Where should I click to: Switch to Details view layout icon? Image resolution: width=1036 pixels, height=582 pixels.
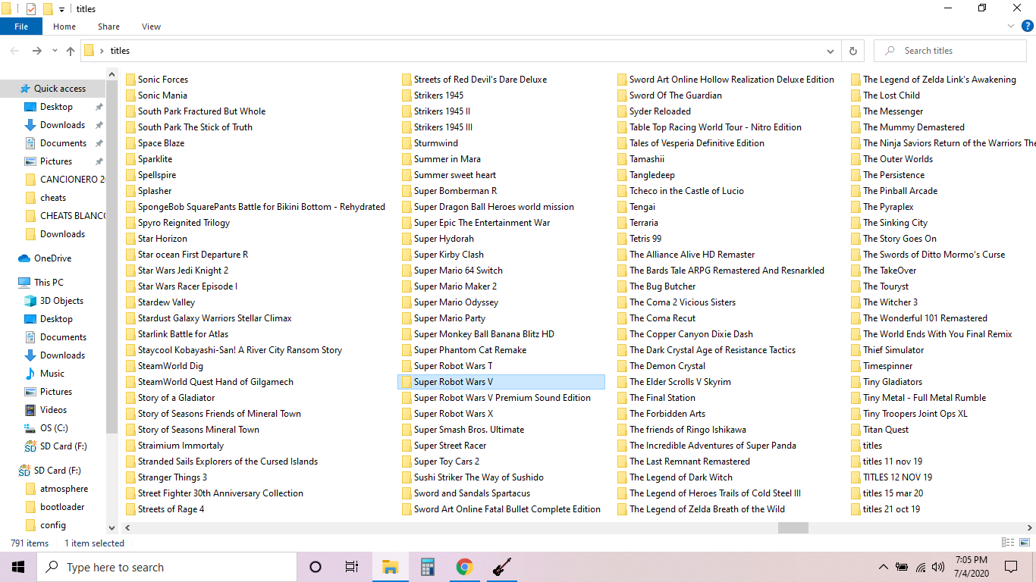tap(1008, 543)
